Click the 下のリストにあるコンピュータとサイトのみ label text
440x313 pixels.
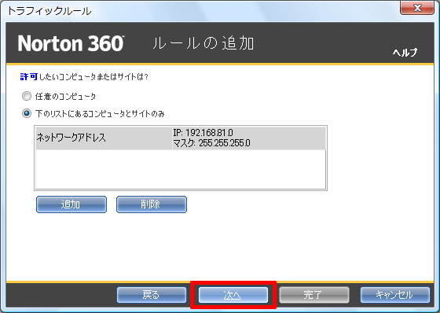100,113
